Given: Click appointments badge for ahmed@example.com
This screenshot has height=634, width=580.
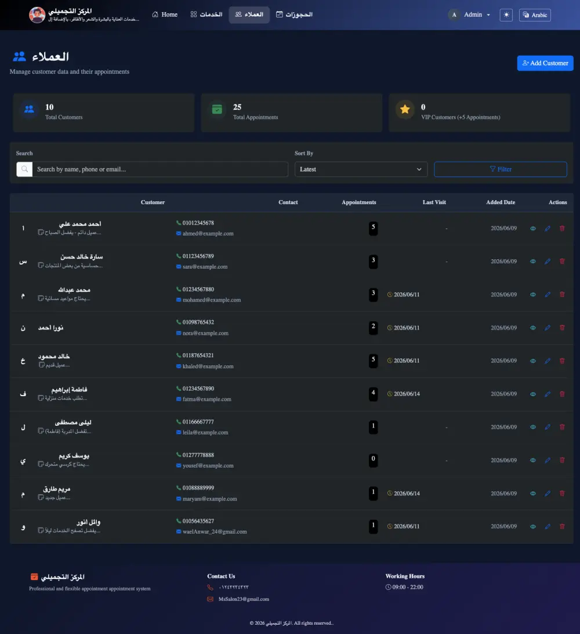Looking at the screenshot, I should click(x=373, y=228).
